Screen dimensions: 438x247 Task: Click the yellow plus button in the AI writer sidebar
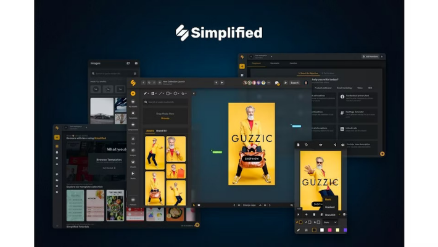[242, 66]
